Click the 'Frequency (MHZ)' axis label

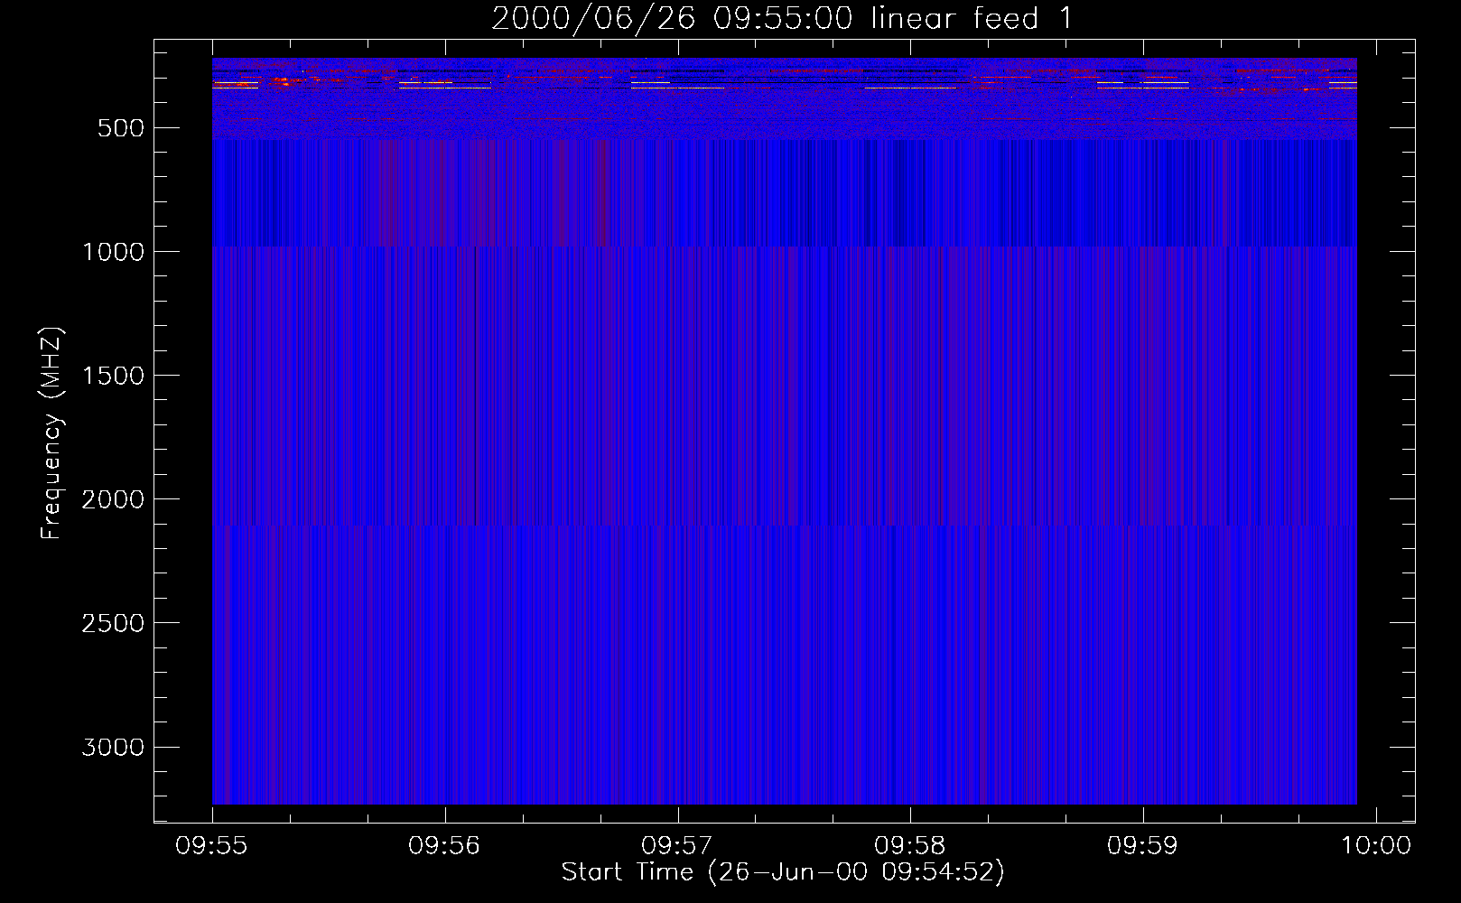pyautogui.click(x=51, y=433)
